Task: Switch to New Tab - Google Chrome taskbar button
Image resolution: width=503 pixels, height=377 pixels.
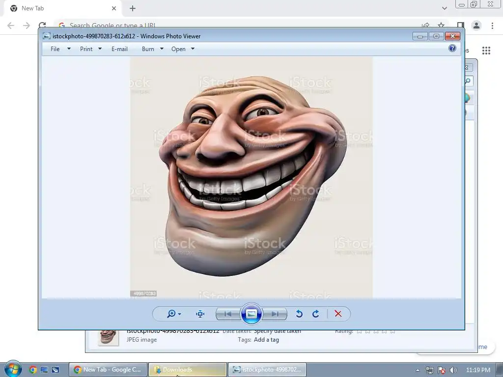Action: 108,370
